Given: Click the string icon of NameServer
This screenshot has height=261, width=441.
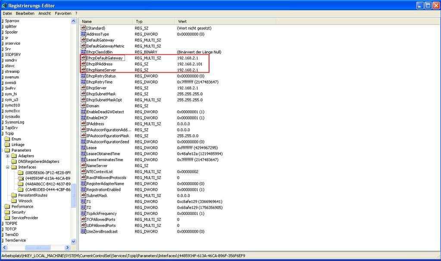Looking at the screenshot, I should pyautogui.click(x=83, y=165).
